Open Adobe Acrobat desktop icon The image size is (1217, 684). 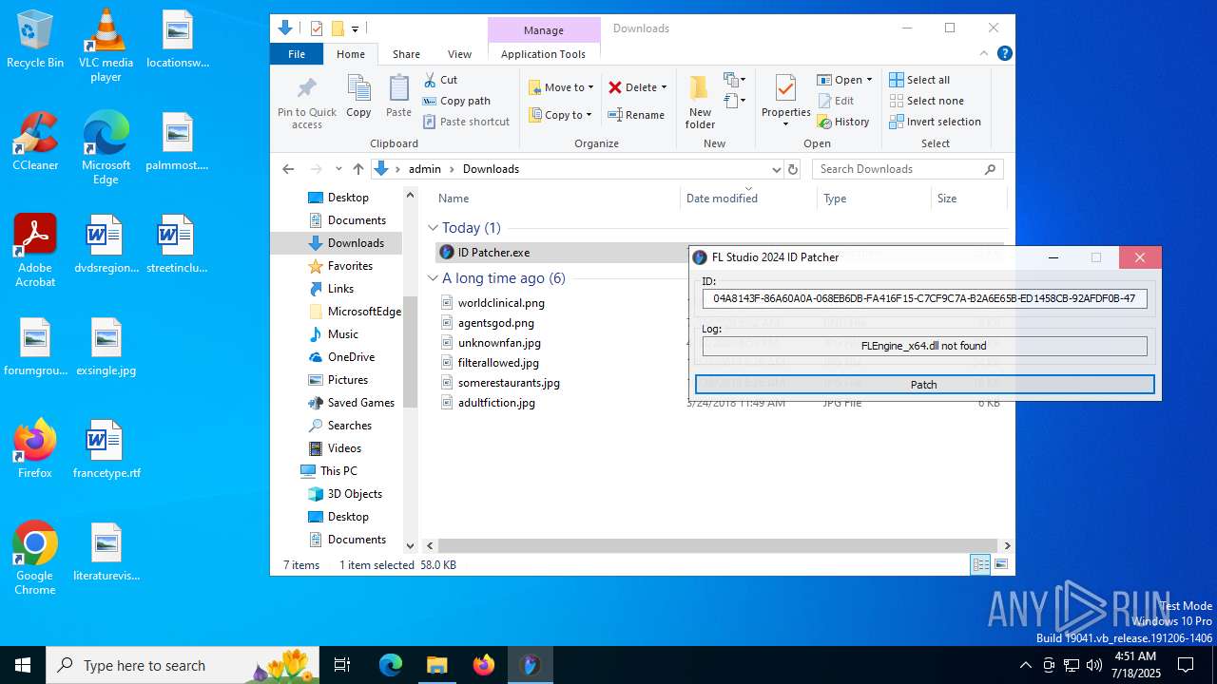pos(35,251)
